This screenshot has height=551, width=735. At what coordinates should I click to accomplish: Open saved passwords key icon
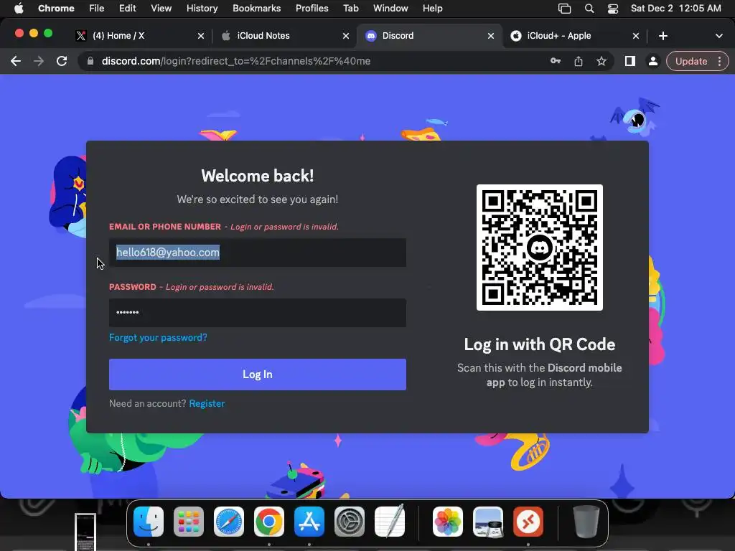(556, 62)
